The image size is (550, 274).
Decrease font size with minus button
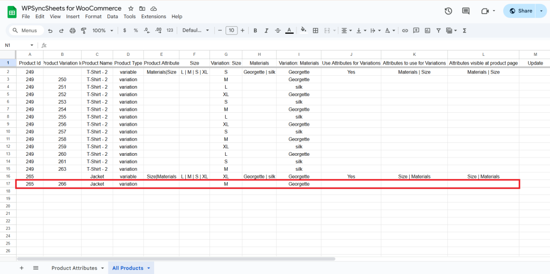(220, 31)
